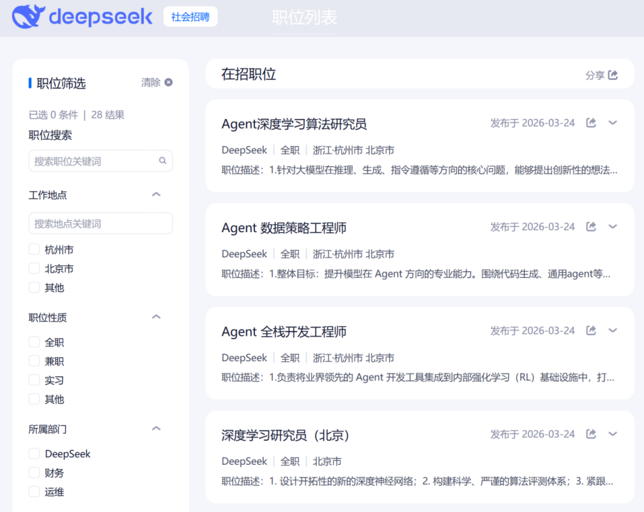Image resolution: width=644 pixels, height=512 pixels.
Task: Click the DeepSeek whale logo
Action: 29,17
